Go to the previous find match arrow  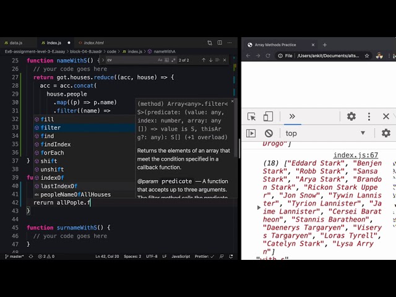[204, 60]
